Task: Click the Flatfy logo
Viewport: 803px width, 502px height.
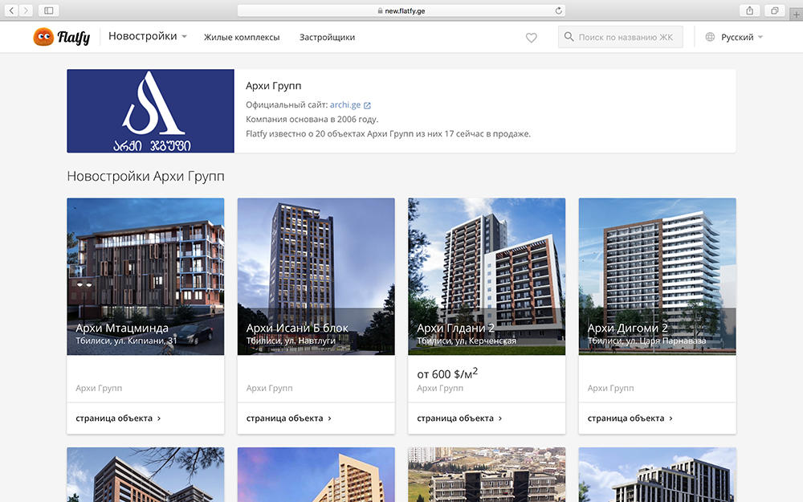Action: (62, 37)
